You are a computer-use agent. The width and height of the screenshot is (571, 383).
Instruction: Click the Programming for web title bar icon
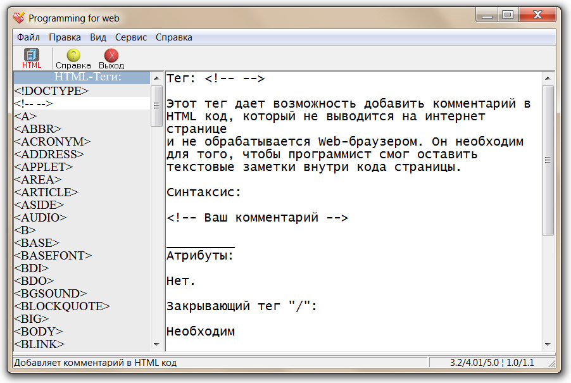tap(18, 18)
